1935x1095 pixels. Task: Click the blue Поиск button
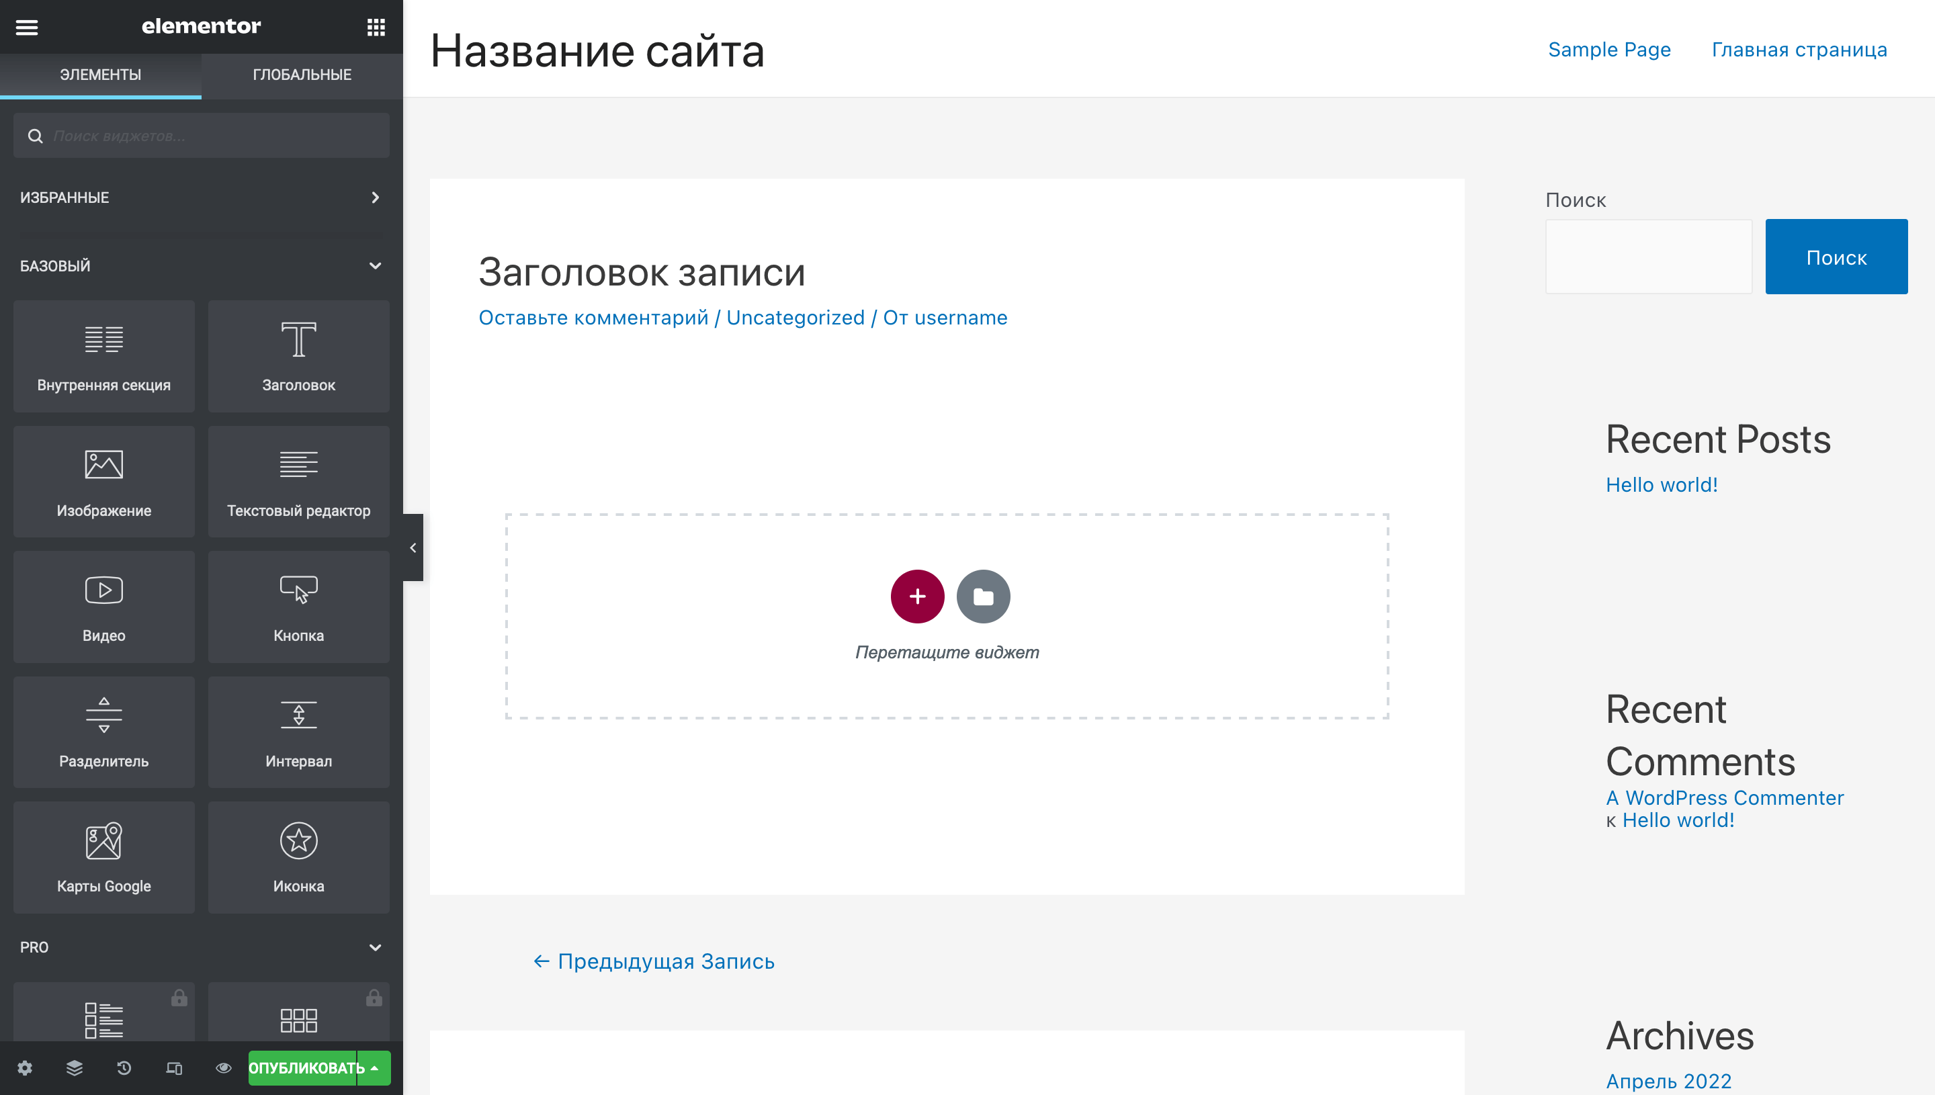click(x=1836, y=257)
